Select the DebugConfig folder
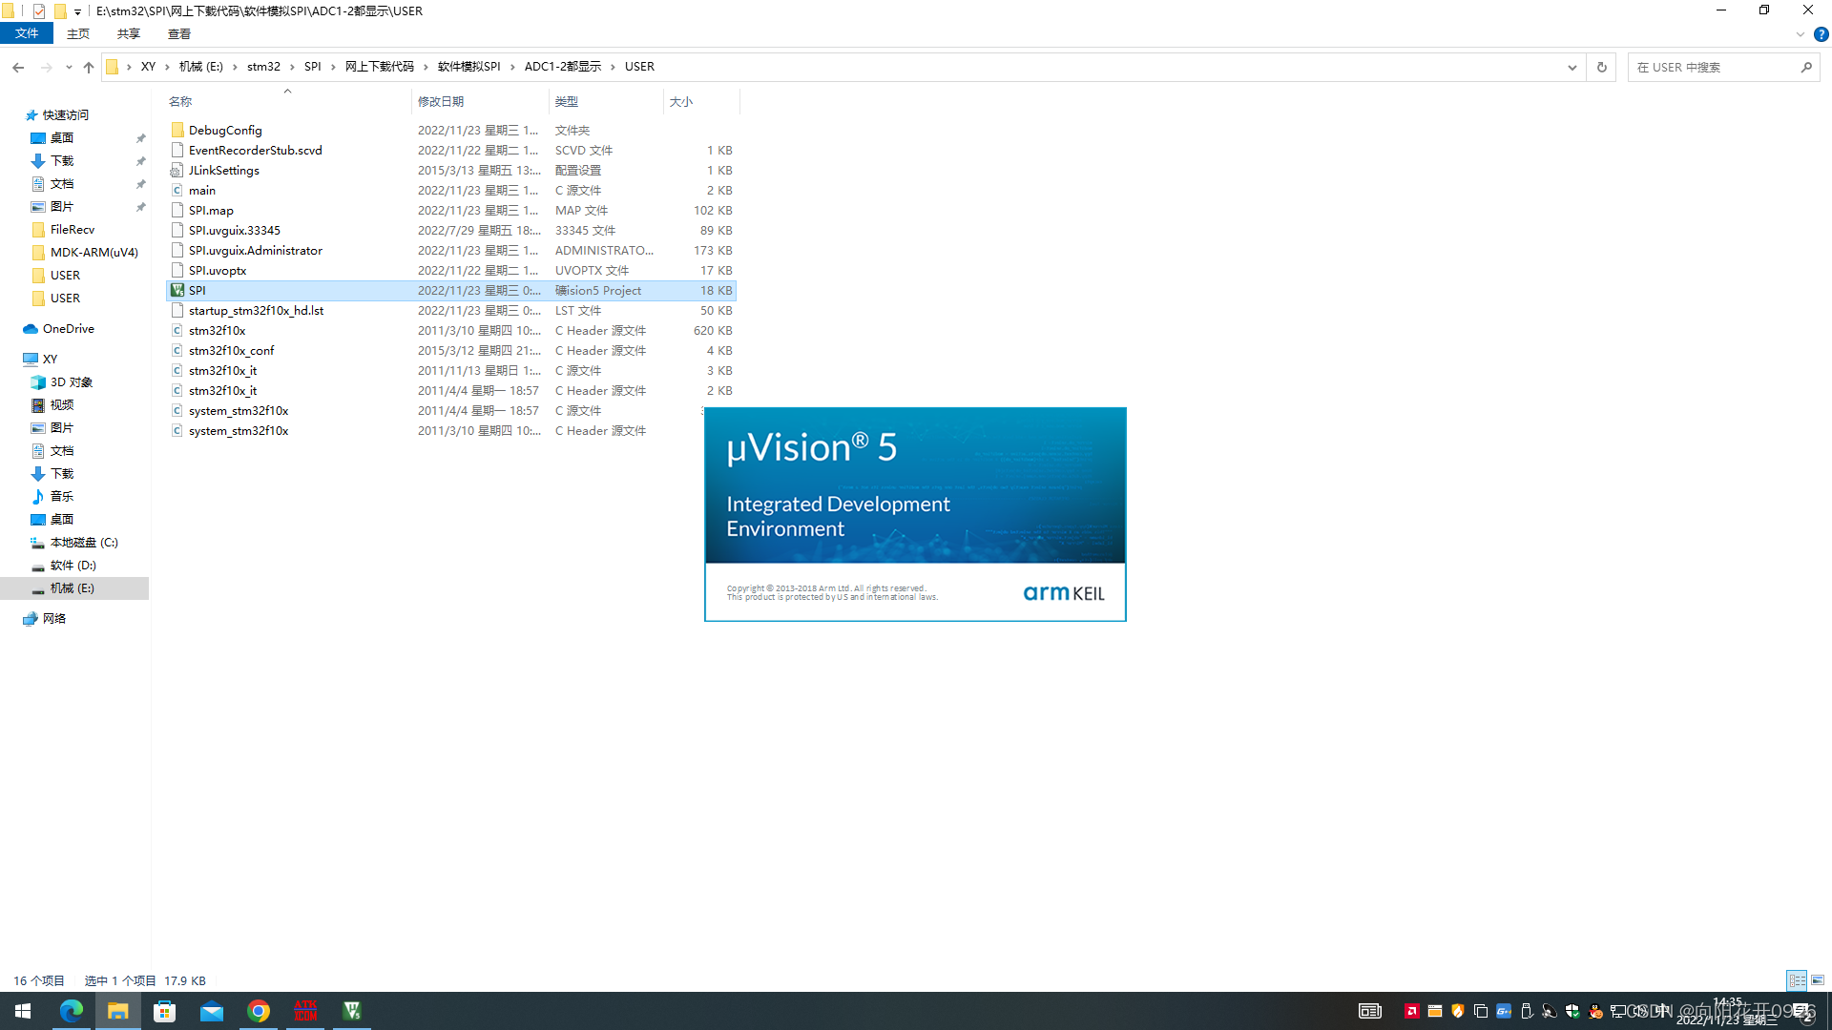1832x1030 pixels. [x=225, y=131]
